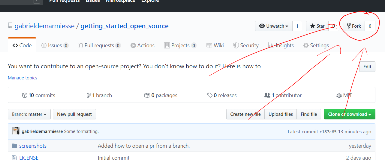The image size is (385, 160).
Task: Click the Issues exclamation icon
Action: point(44,45)
